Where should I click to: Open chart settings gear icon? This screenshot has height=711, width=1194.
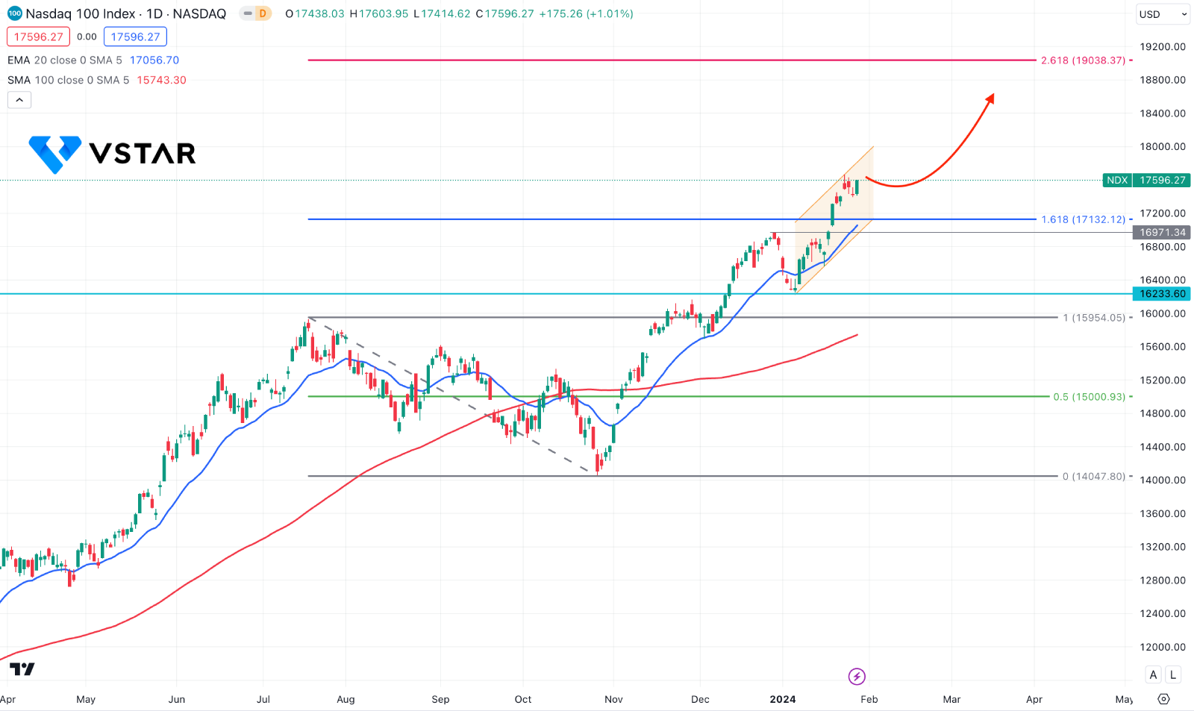click(x=1163, y=699)
